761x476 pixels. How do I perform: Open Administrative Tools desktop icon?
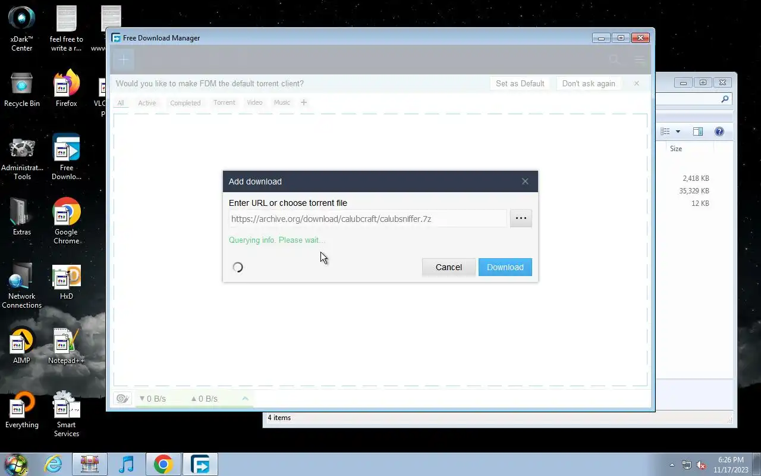click(22, 158)
